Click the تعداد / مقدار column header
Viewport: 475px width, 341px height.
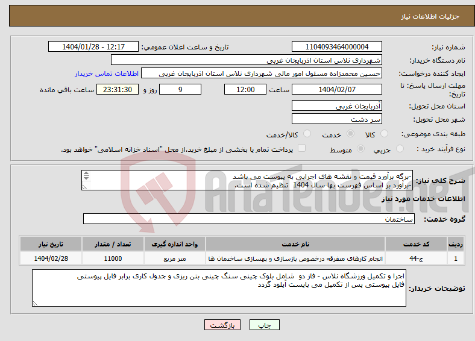click(113, 244)
